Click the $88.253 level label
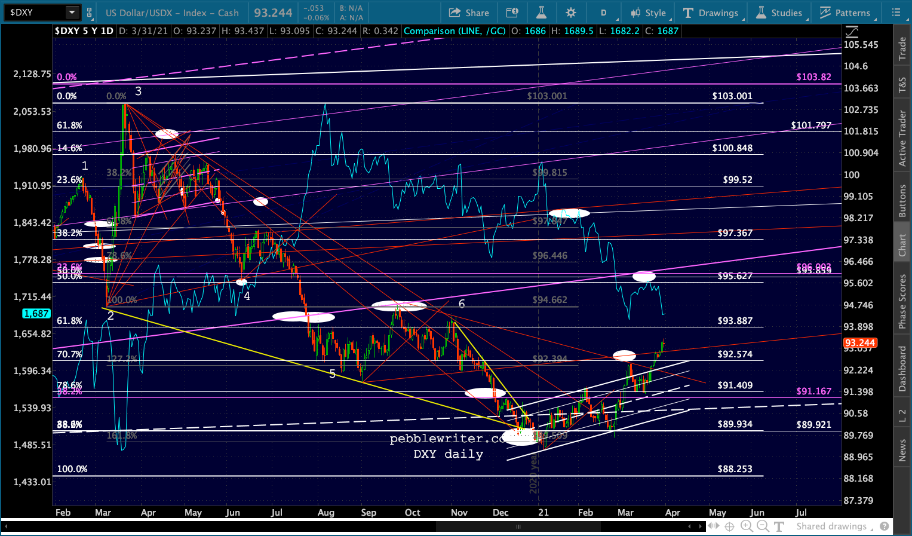912x536 pixels. click(x=735, y=469)
